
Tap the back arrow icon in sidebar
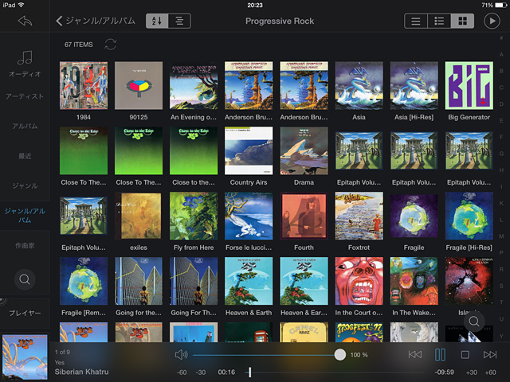(x=24, y=21)
